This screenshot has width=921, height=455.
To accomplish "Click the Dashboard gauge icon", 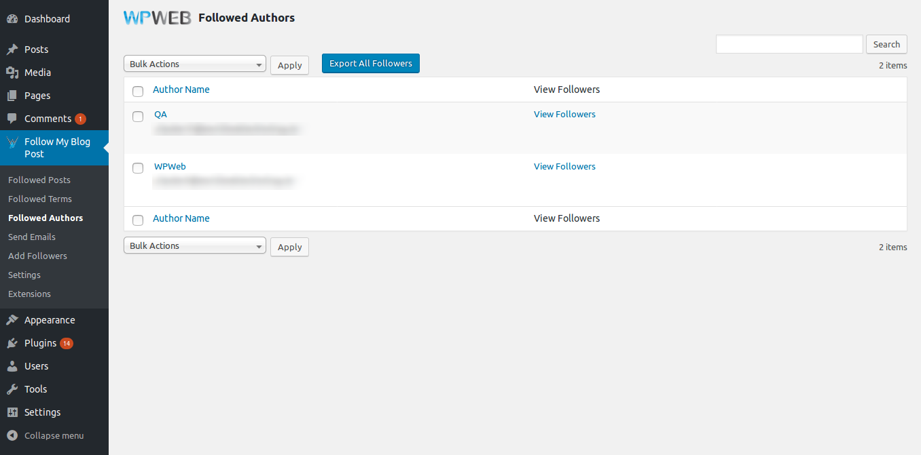I will pos(12,19).
